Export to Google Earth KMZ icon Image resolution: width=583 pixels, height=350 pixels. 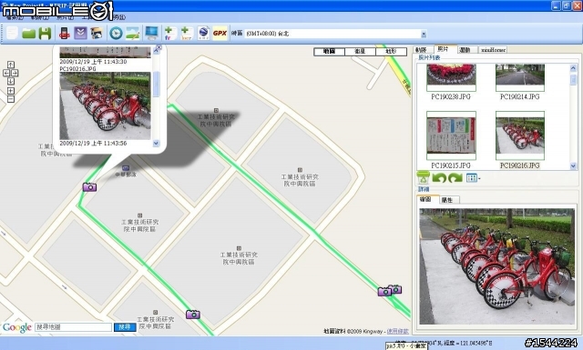(x=203, y=34)
